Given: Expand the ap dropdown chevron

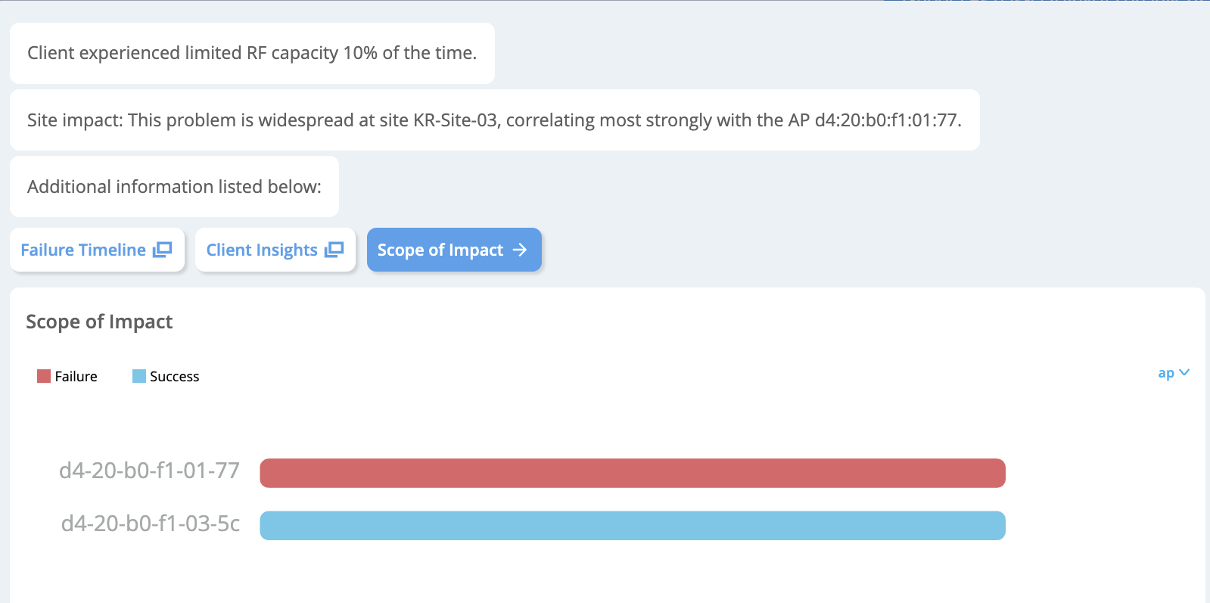Looking at the screenshot, I should pos(1185,372).
